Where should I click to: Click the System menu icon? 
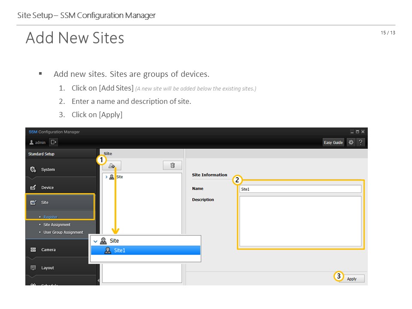[33, 170]
